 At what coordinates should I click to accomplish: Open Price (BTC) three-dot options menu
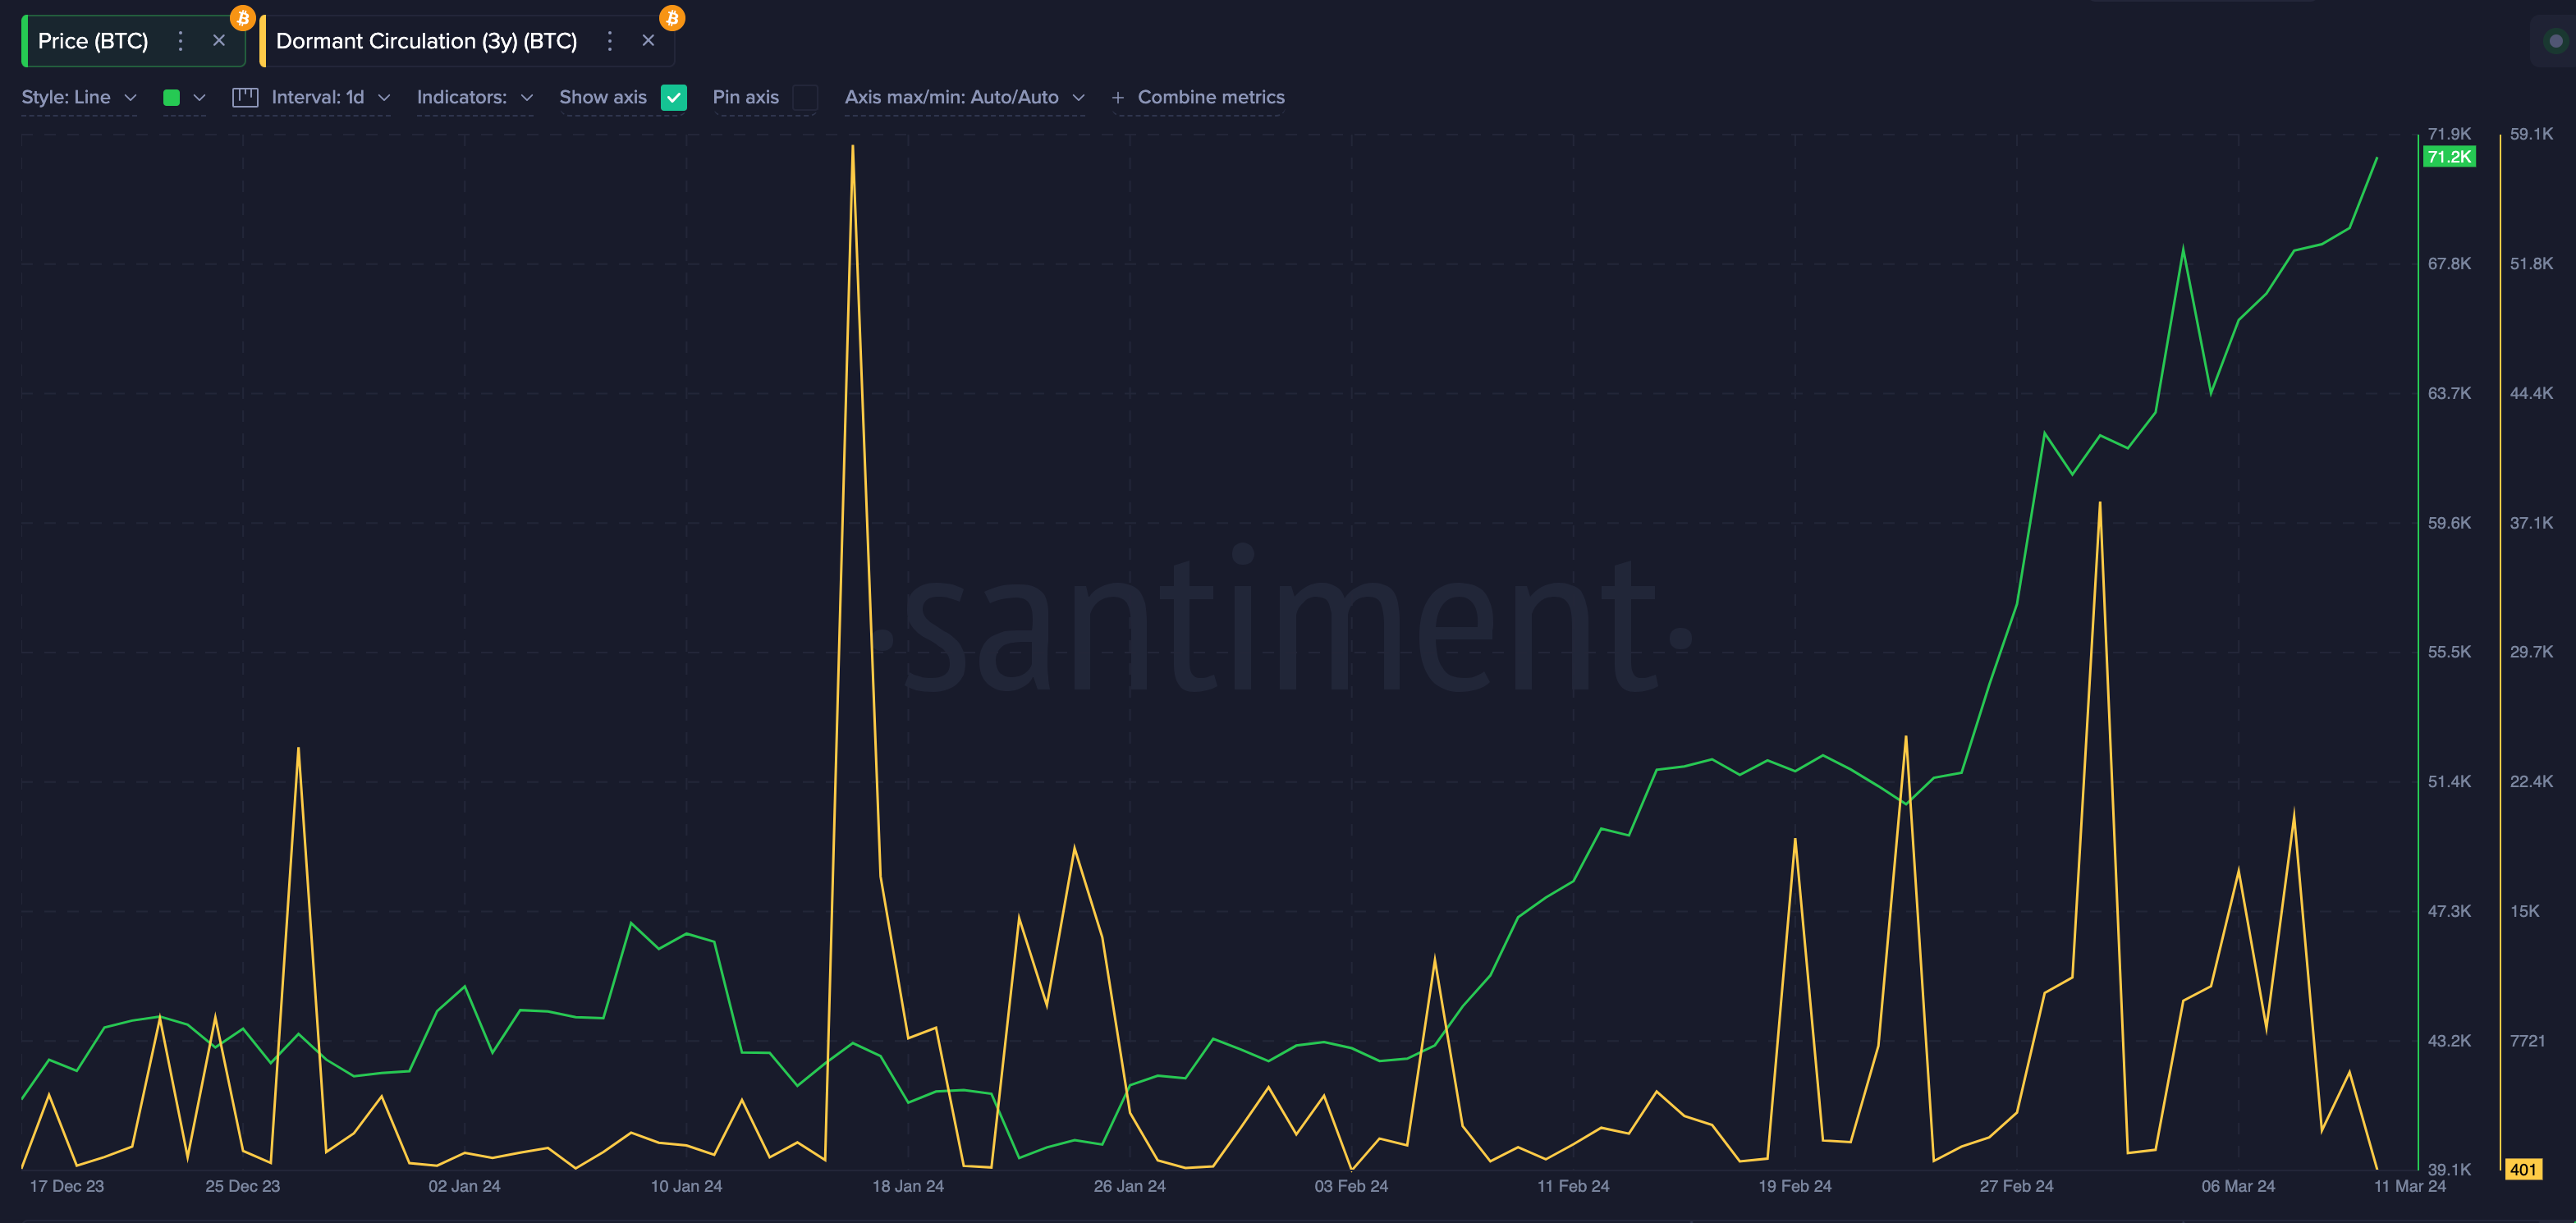coord(180,41)
